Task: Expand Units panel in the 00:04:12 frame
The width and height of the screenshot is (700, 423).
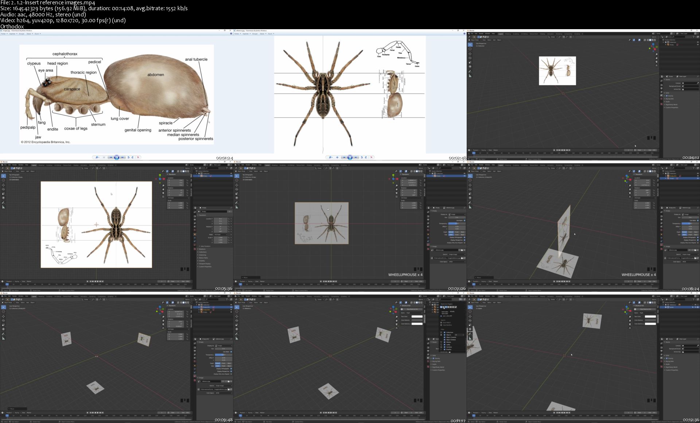Action: (667, 93)
